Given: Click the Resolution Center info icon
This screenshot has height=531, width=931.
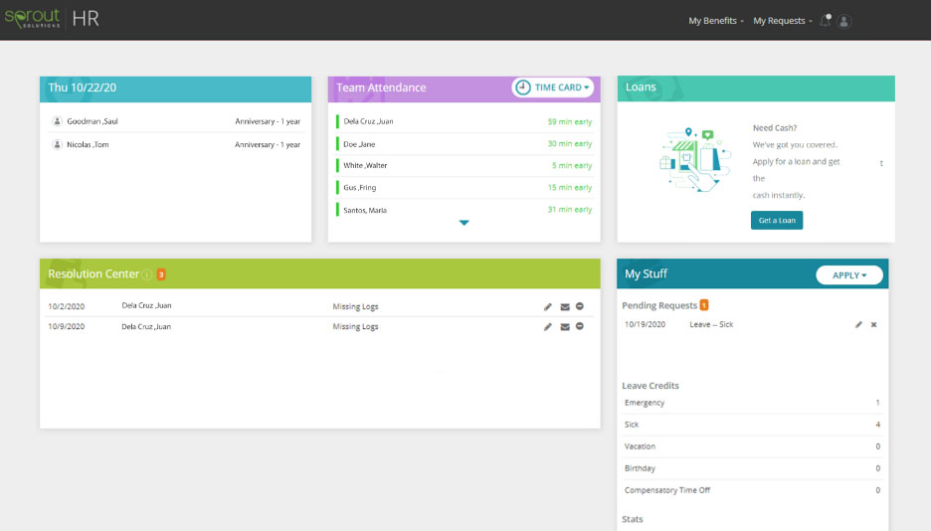Looking at the screenshot, I should (x=147, y=274).
